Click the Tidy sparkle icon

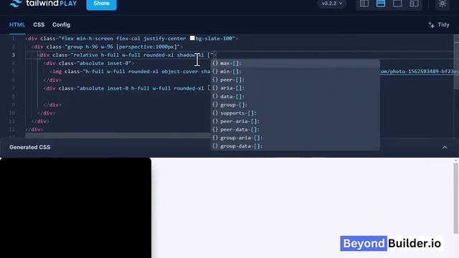pyautogui.click(x=431, y=25)
